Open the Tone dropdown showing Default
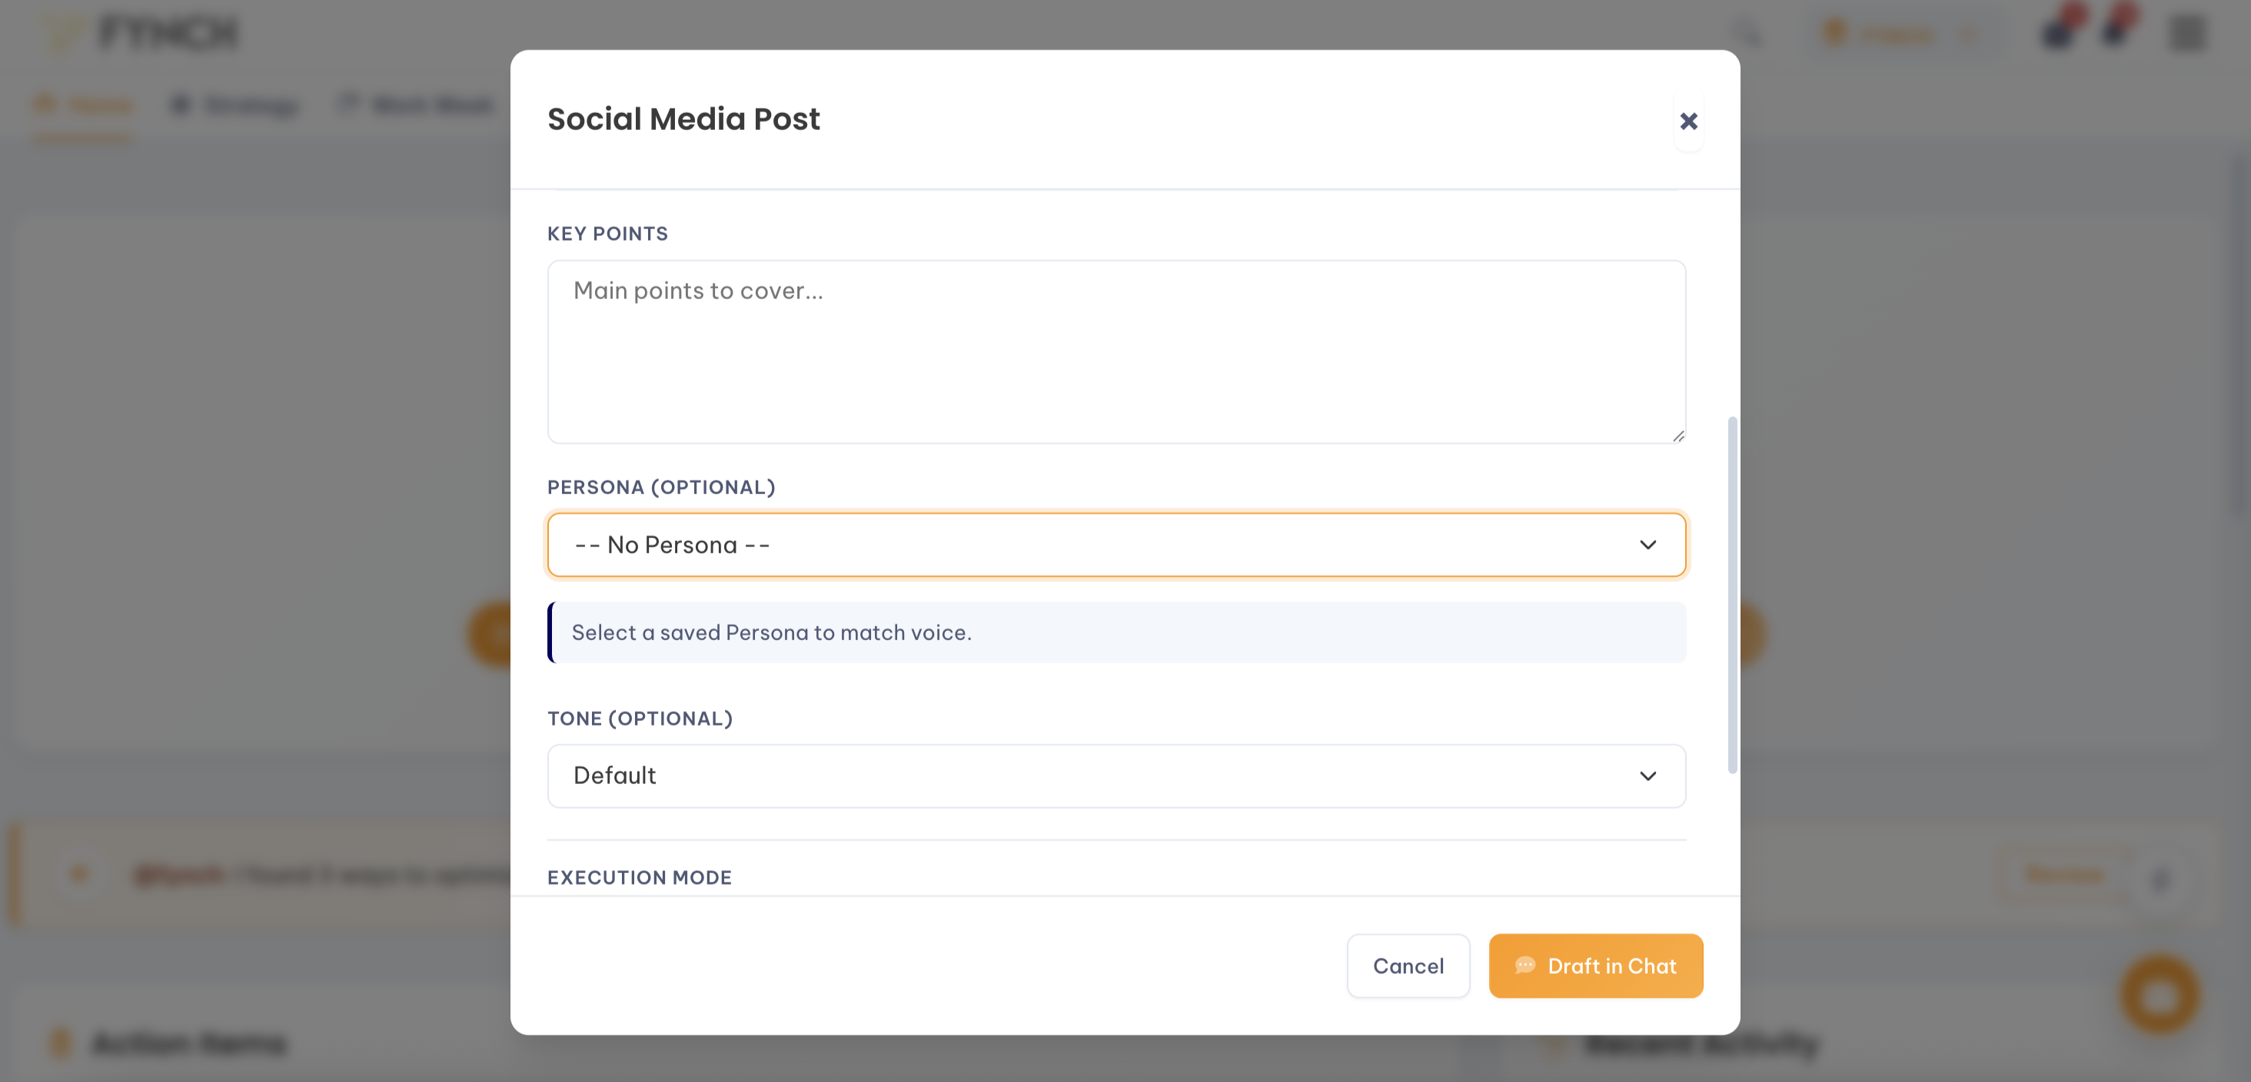 pos(1116,775)
